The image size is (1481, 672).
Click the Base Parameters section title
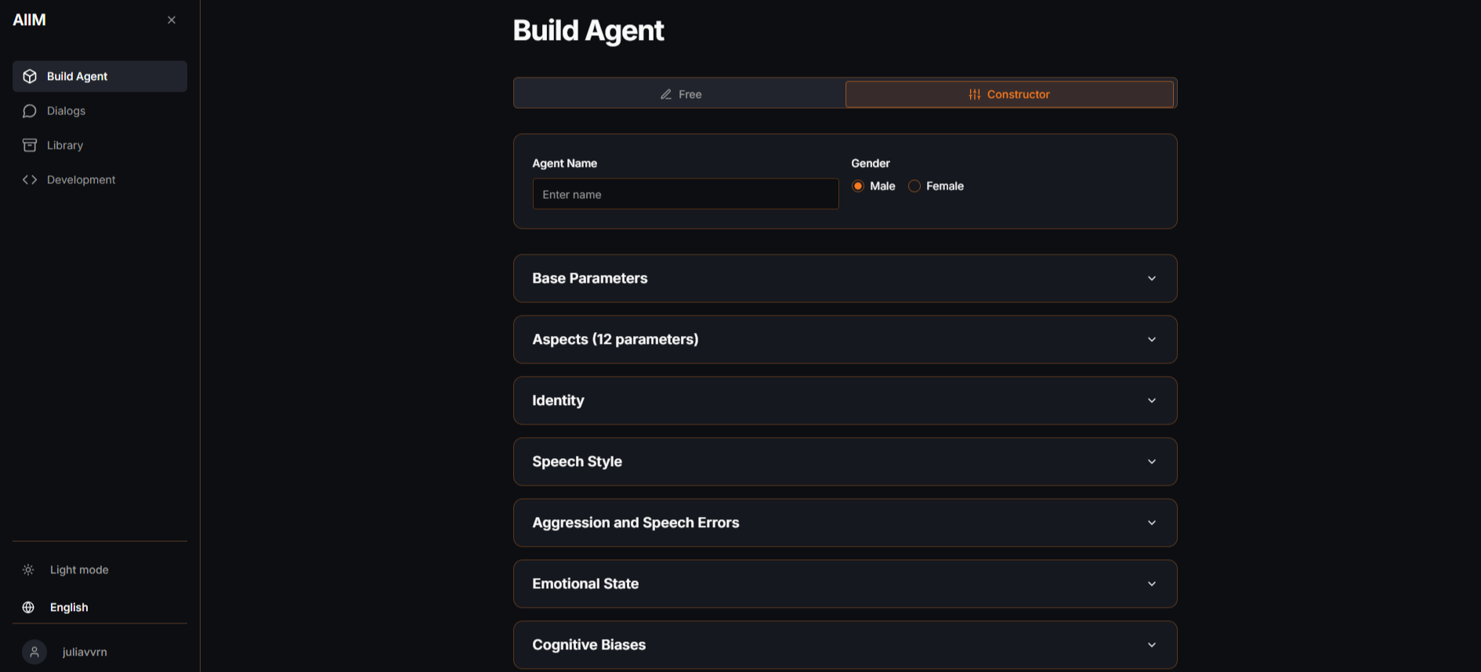pyautogui.click(x=590, y=278)
